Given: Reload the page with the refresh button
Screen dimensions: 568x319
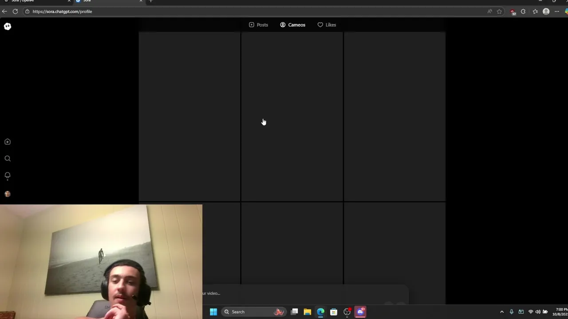Looking at the screenshot, I should coord(15,12).
